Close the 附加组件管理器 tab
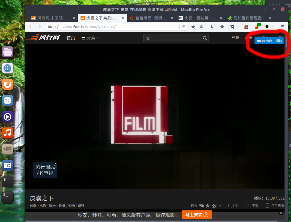291x222 pixels. click(270, 18)
